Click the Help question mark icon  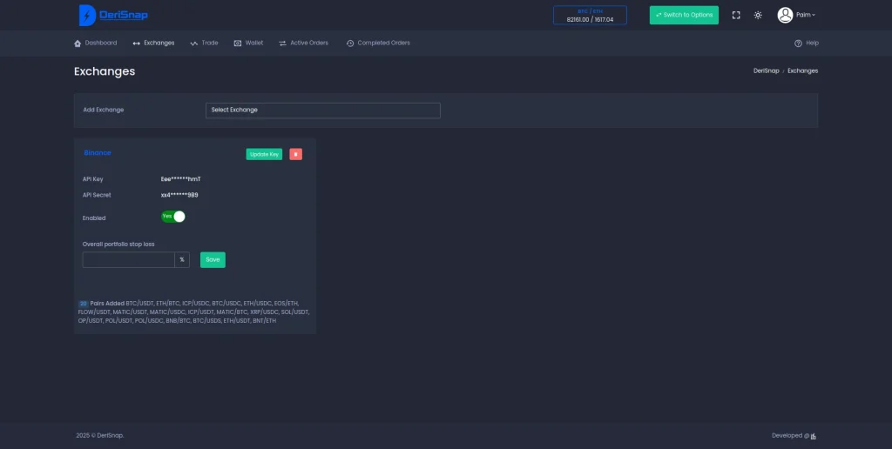pyautogui.click(x=798, y=43)
